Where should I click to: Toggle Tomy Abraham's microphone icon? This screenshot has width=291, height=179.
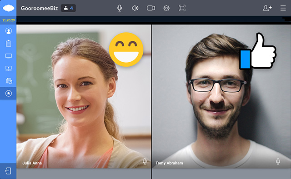(278, 162)
